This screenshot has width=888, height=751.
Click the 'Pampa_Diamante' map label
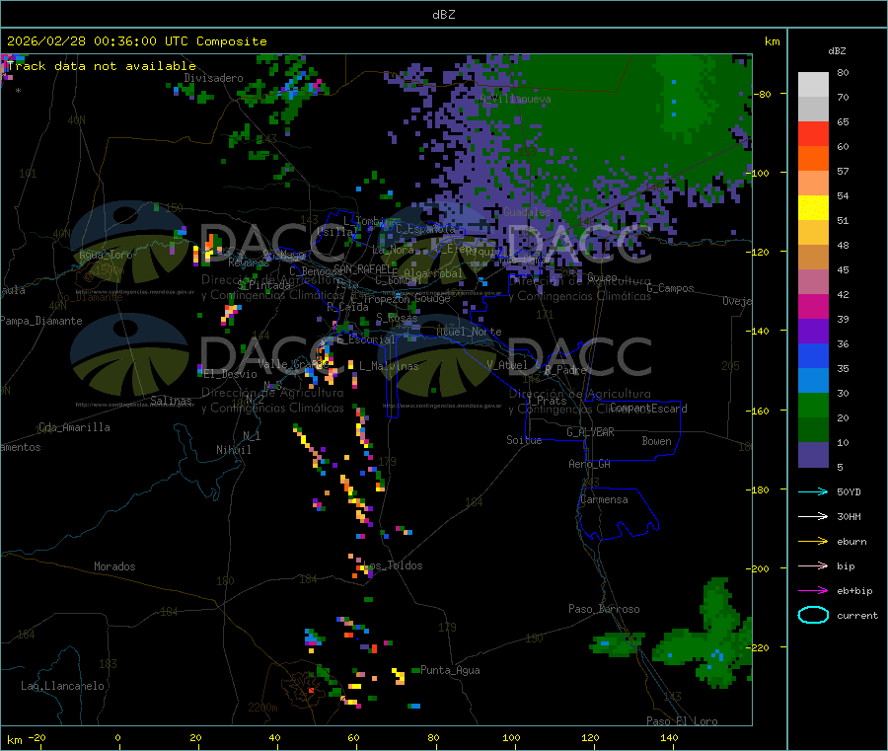pos(41,321)
